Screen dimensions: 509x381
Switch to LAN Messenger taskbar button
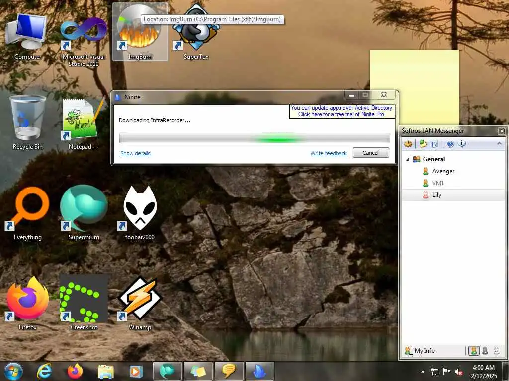tap(229, 371)
